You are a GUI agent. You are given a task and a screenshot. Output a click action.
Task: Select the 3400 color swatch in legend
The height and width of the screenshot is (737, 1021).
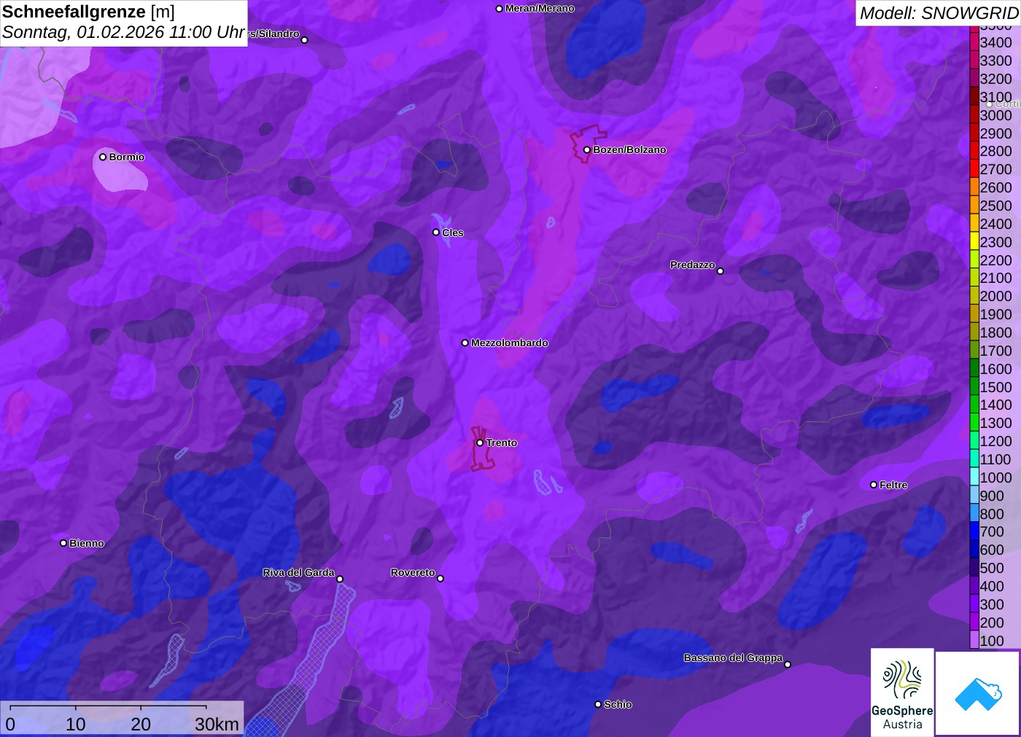tap(974, 42)
